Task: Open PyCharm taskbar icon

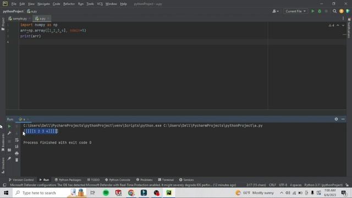Action: pyautogui.click(x=169, y=193)
